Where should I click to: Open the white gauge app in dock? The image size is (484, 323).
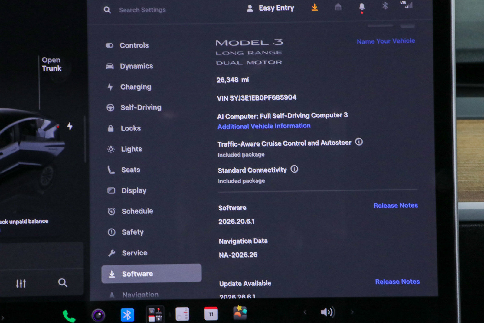pos(182,314)
